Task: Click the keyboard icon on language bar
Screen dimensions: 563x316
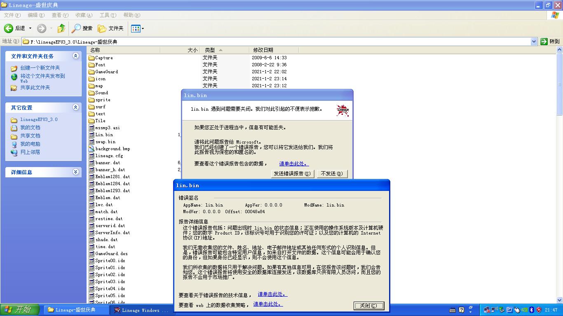Action: coord(453,310)
